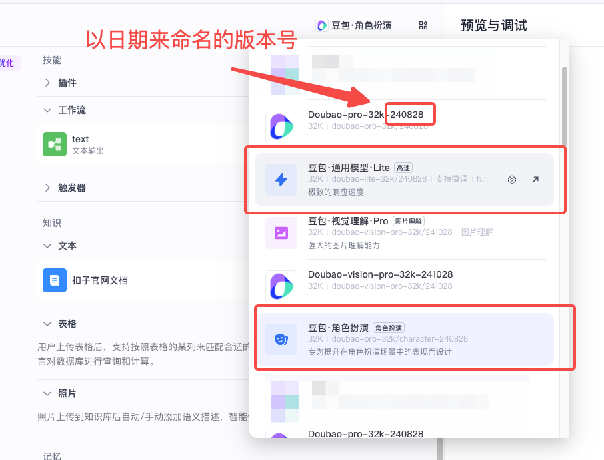Click the lightning bolt Lite model icon
The width and height of the screenshot is (604, 460).
tap(281, 180)
